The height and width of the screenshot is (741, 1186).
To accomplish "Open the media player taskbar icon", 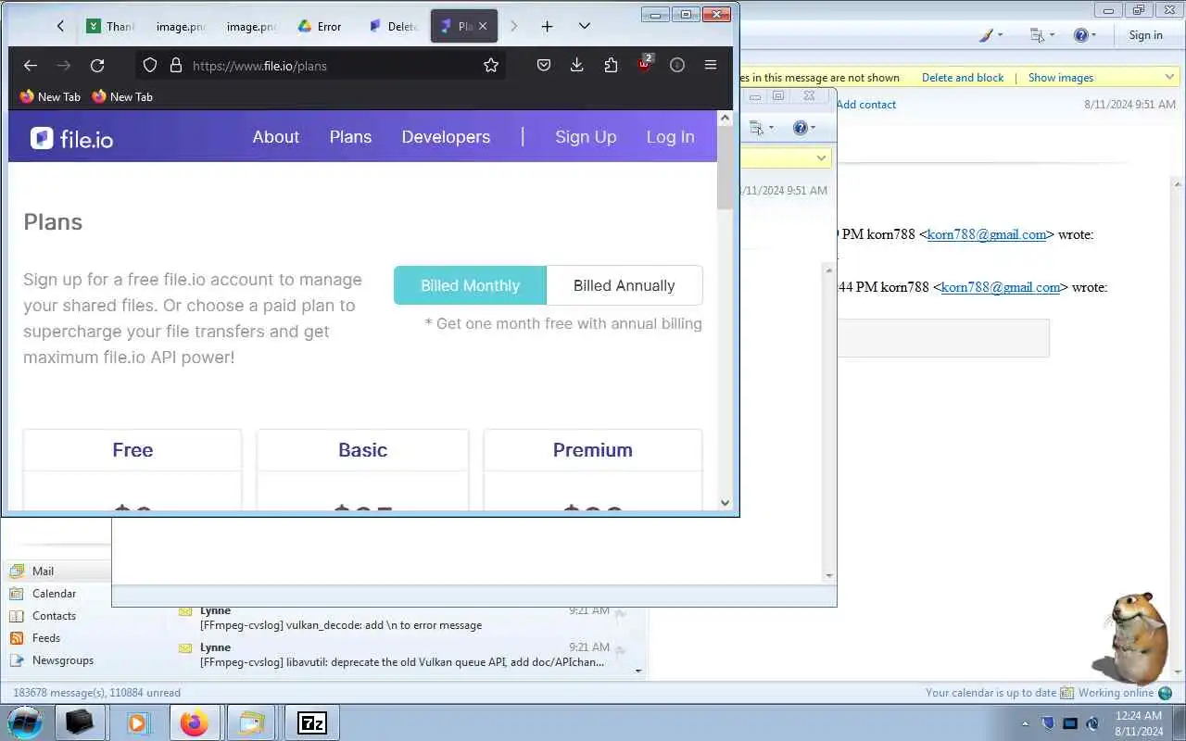I will point(138,722).
